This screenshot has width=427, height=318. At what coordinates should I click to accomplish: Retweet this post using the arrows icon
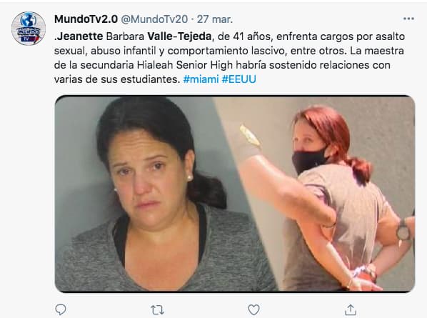[157, 310]
